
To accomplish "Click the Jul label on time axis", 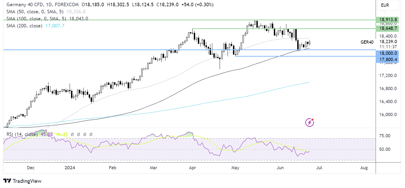I will pyautogui.click(x=319, y=168).
